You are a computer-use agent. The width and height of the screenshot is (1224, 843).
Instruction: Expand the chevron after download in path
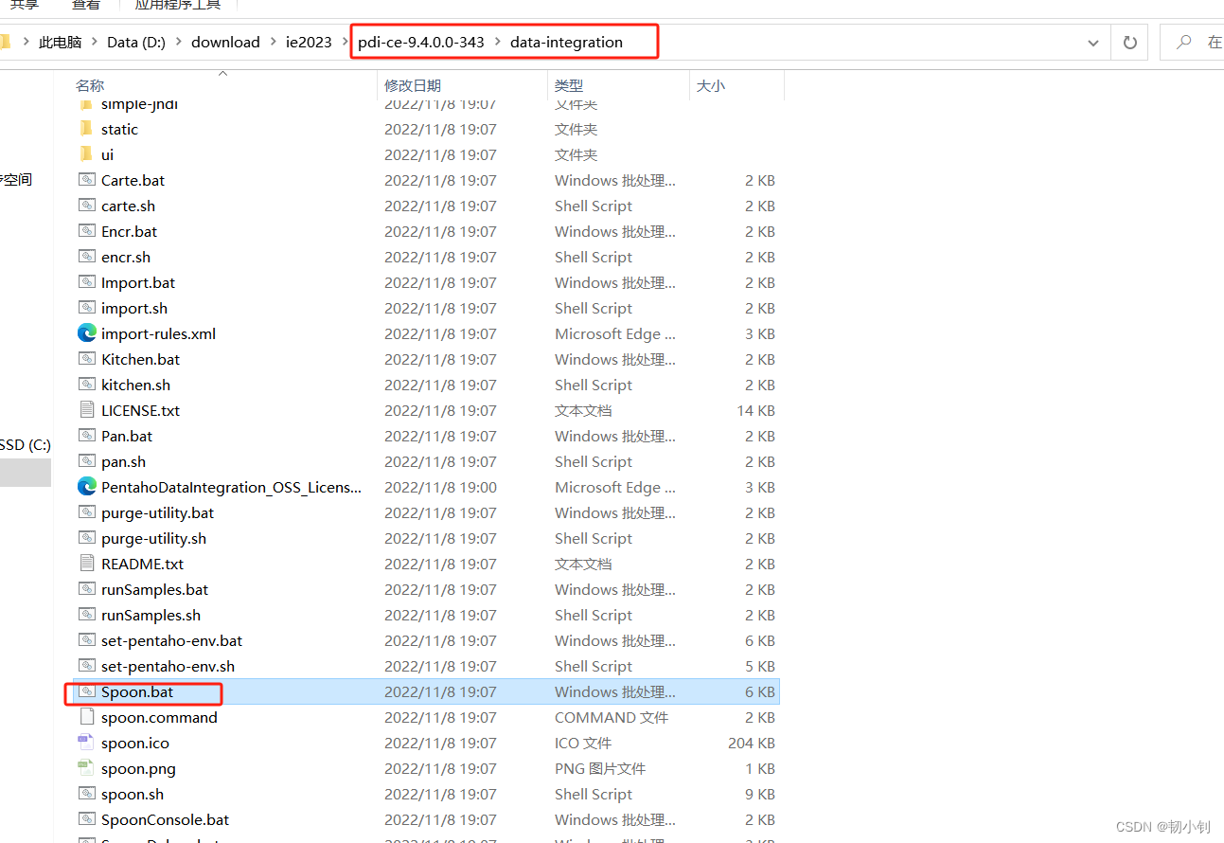coord(273,43)
